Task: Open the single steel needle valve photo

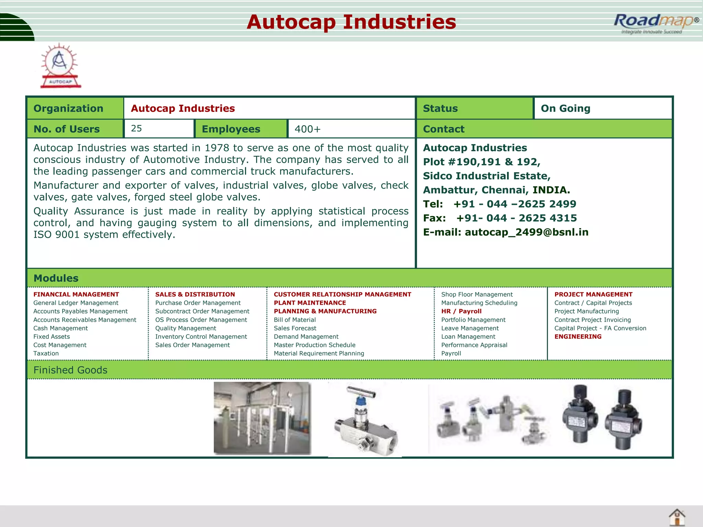Action: point(365,420)
